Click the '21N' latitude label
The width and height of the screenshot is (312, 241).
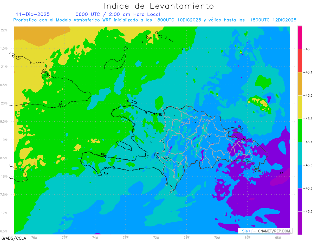[x=4, y=67]
